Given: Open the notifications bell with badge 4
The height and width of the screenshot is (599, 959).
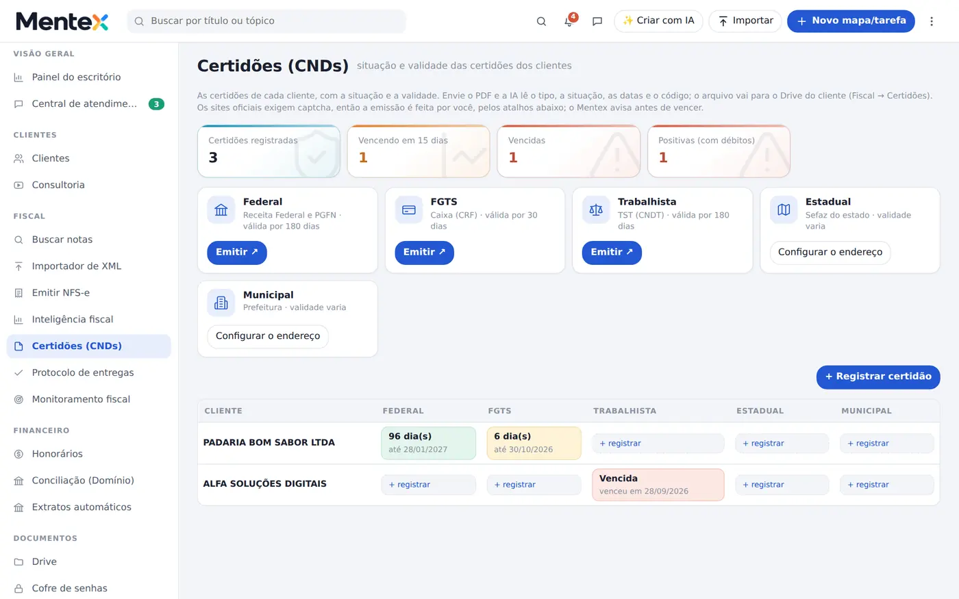Looking at the screenshot, I should [569, 21].
